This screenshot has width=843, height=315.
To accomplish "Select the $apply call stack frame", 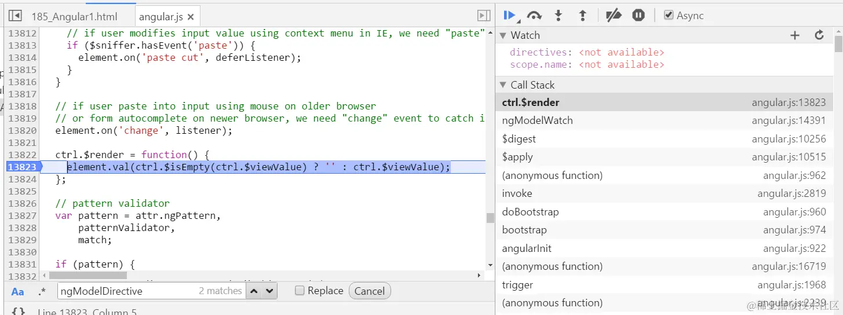I will 664,157.
